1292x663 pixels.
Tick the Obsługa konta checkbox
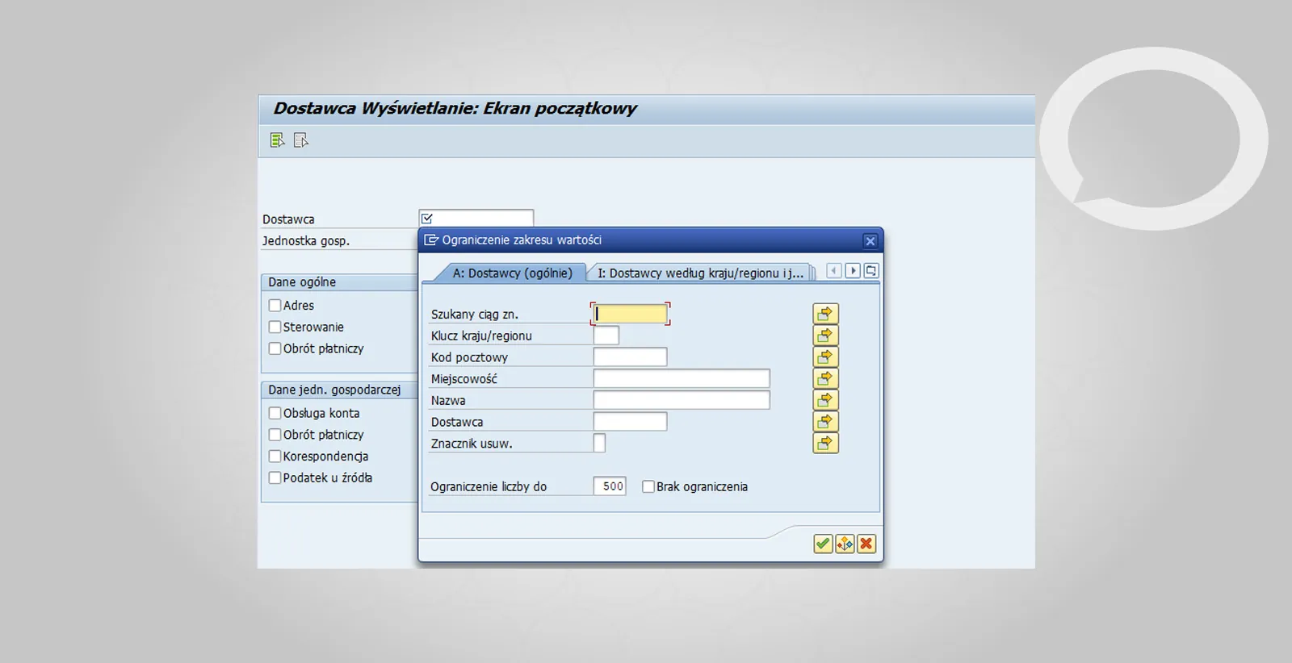pyautogui.click(x=275, y=413)
